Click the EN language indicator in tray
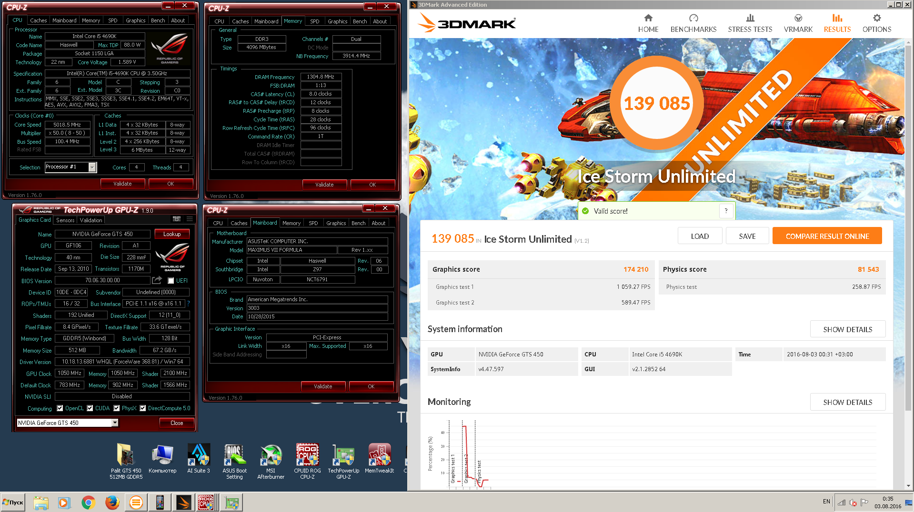Image resolution: width=914 pixels, height=512 pixels. coord(826,502)
